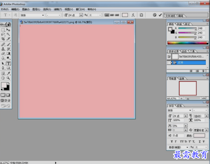Screen dimensions: 210x164
Task: Open font family dropdown in character panel
Action: [190, 110]
